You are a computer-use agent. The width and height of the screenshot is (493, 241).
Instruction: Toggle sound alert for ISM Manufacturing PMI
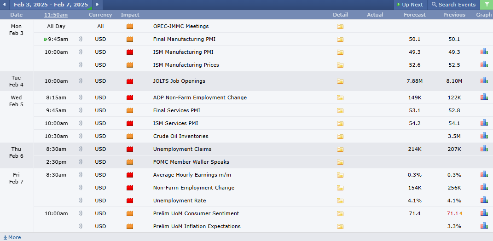[81, 52]
